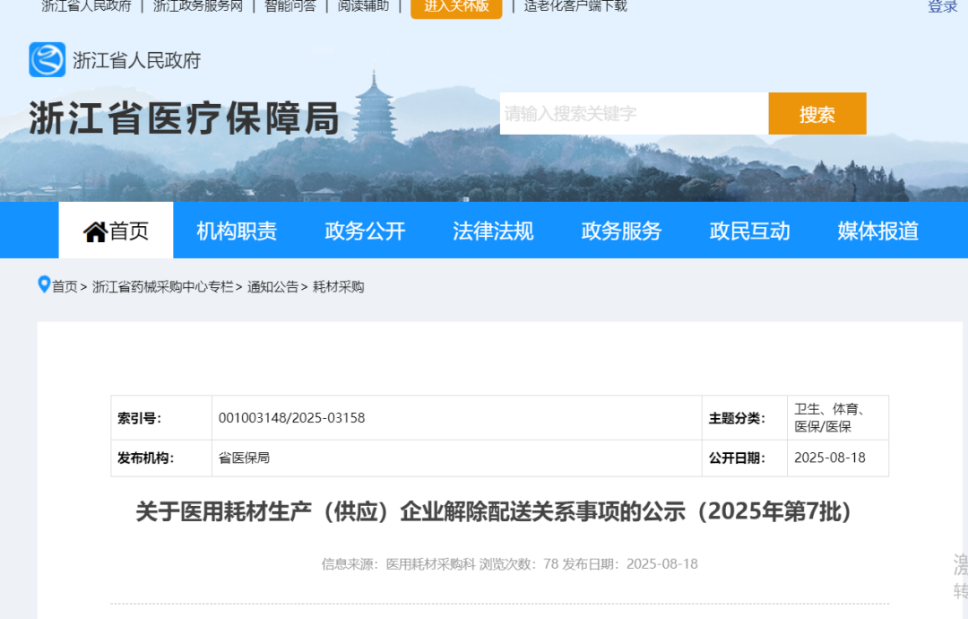
Task: Click the 登录 link at top right
Action: pos(942,7)
